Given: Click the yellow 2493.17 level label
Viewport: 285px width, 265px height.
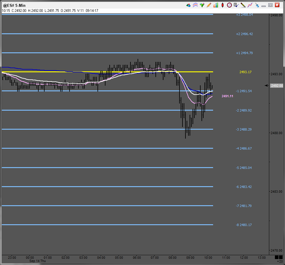Looking at the screenshot, I should 245,72.
